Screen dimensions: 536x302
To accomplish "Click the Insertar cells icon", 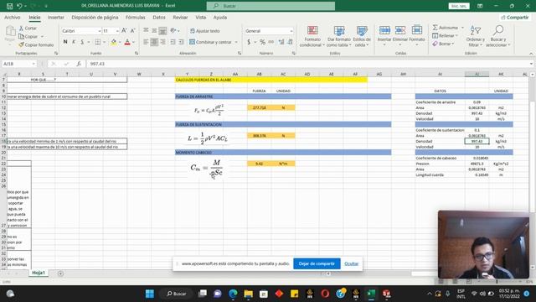I will (384, 30).
